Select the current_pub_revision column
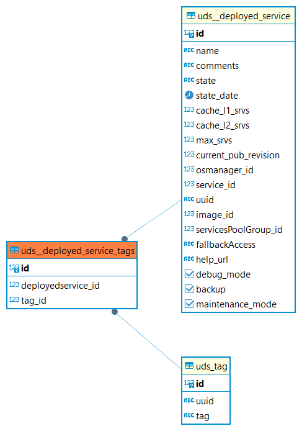 238,155
